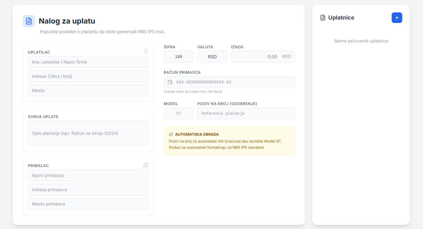This screenshot has height=229, width=423.
Task: Click the refresh icon next to Automatska obrada
Action: [171, 134]
